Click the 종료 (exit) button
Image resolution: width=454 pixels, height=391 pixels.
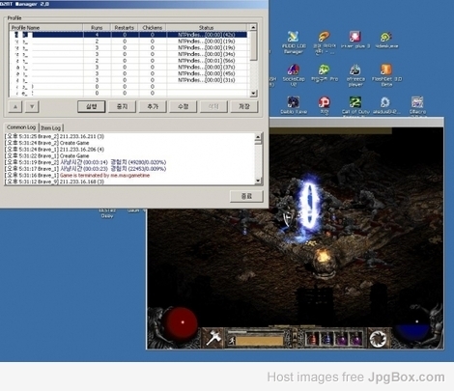click(x=246, y=196)
